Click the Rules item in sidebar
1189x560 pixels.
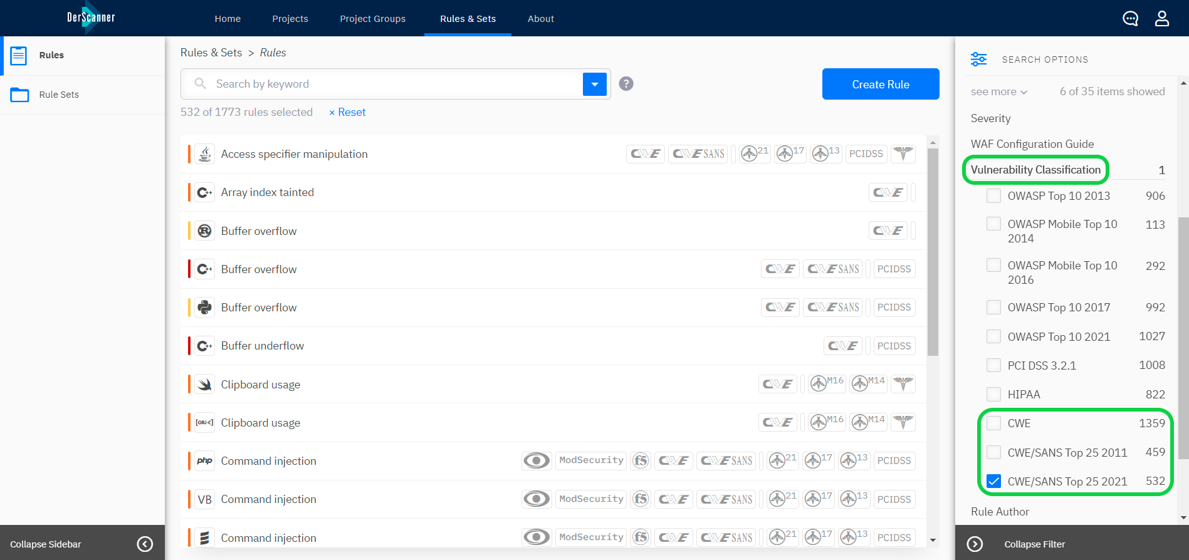pos(82,55)
